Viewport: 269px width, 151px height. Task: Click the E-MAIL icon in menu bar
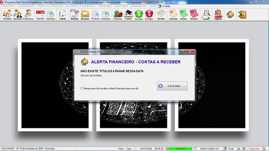[x=160, y=6]
